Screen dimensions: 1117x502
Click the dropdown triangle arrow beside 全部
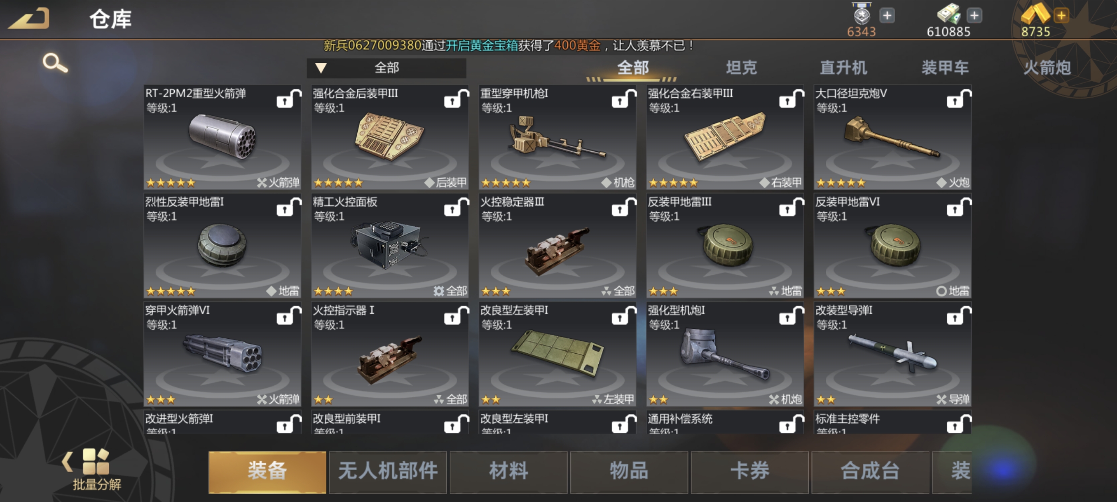(321, 68)
